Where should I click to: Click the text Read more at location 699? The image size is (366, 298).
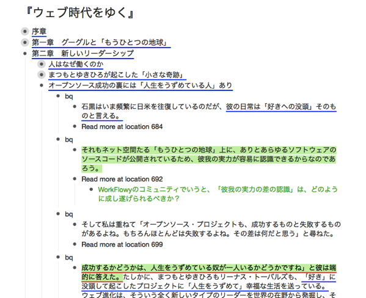point(122,244)
